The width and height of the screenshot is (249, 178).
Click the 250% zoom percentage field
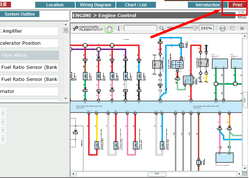(x=206, y=28)
